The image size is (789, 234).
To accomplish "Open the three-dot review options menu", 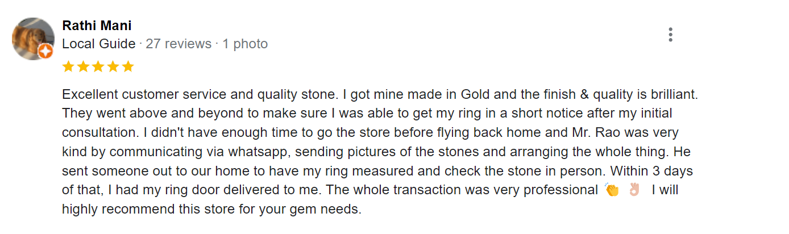I will point(671,35).
